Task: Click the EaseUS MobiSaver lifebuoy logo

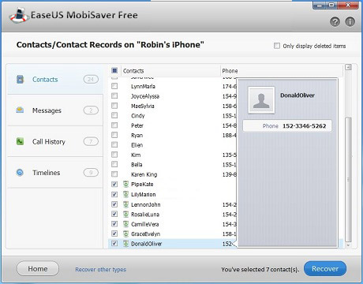Action: click(18, 16)
